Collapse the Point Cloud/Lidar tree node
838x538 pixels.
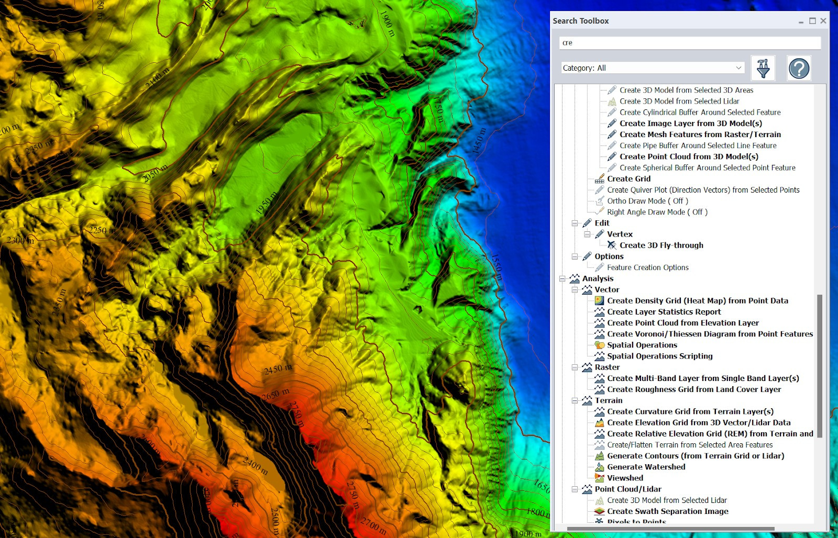[x=575, y=489]
